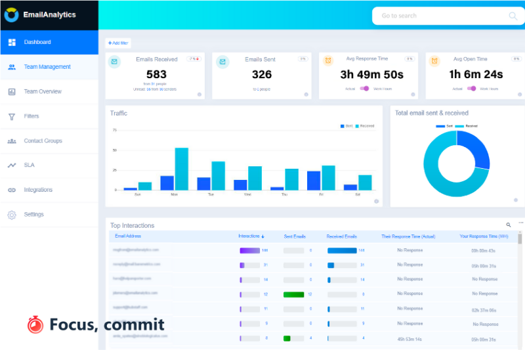Viewport: 525px width, 350px height.
Task: Click the Top Interactions vertical scrollbar
Action: (x=520, y=239)
